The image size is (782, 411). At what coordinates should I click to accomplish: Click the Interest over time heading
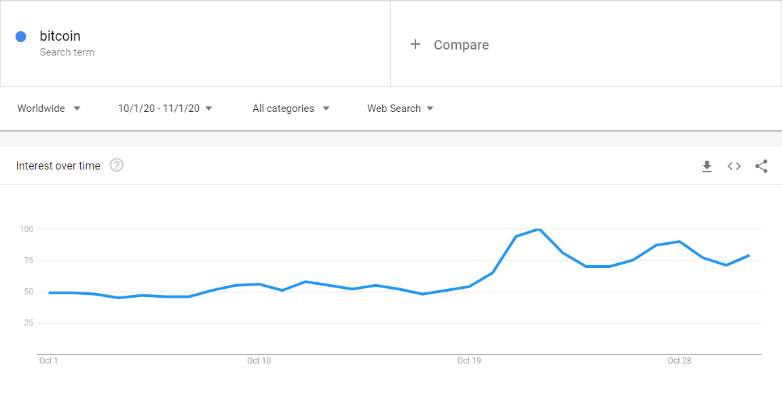[58, 165]
